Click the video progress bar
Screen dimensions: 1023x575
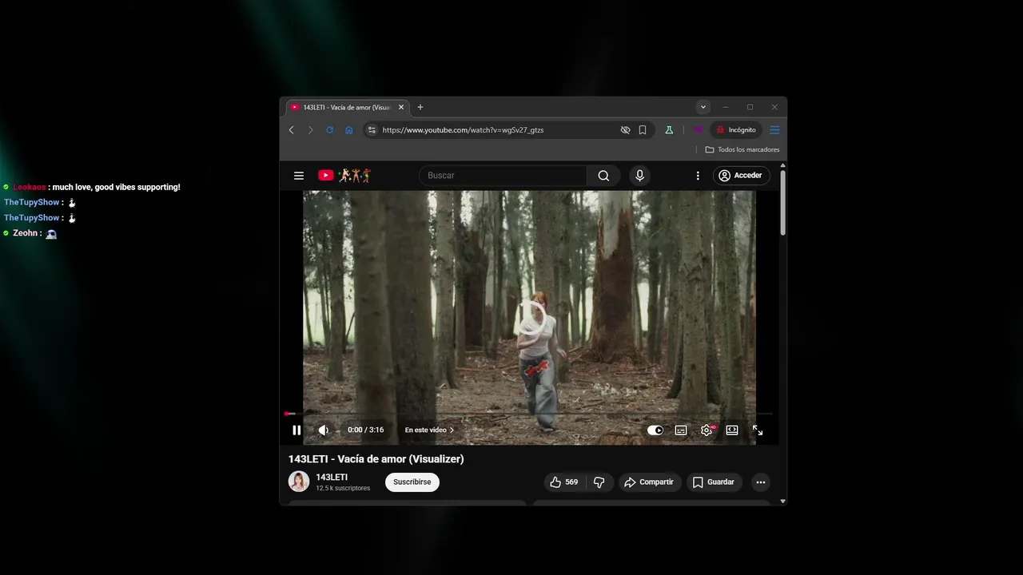[529, 414]
